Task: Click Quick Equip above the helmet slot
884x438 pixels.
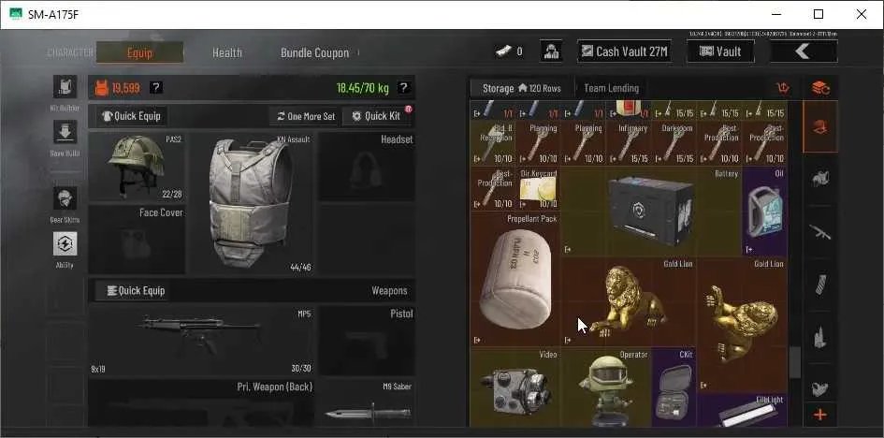Action: click(131, 116)
